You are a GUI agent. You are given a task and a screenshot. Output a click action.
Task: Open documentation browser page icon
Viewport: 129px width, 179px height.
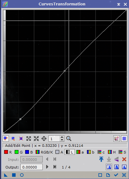108,175
